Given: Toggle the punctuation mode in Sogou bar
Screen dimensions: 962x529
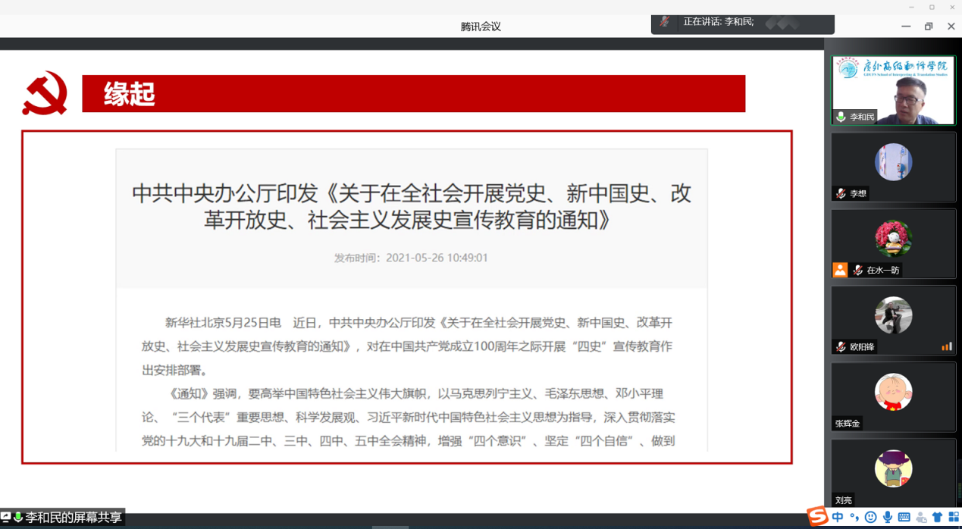Looking at the screenshot, I should tap(854, 518).
